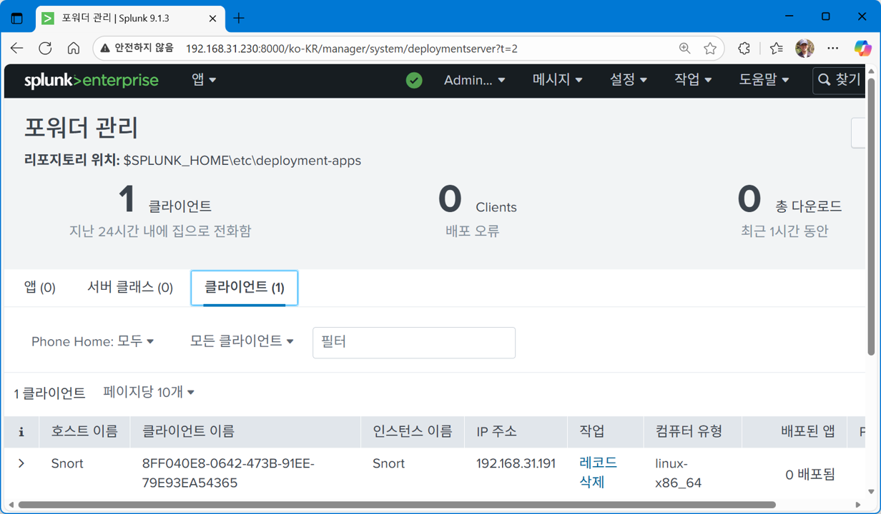
Task: Click the browser extensions icon
Action: coord(744,48)
